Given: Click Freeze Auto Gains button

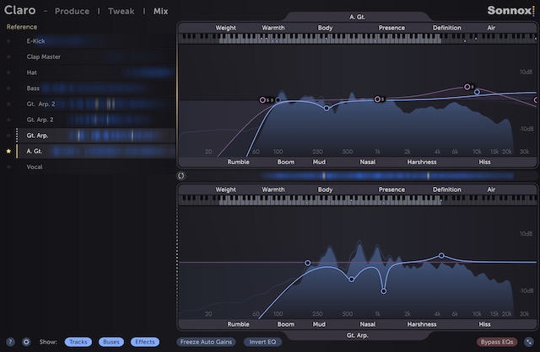Looking at the screenshot, I should 208,342.
